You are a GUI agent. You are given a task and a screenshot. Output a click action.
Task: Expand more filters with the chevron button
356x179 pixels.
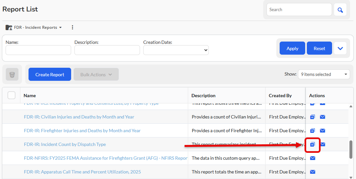pyautogui.click(x=340, y=48)
